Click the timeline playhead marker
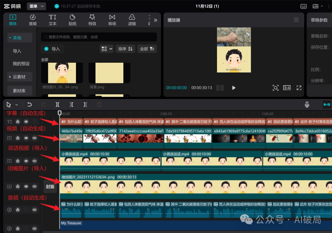Screen dimensions: 332x233 60,113
